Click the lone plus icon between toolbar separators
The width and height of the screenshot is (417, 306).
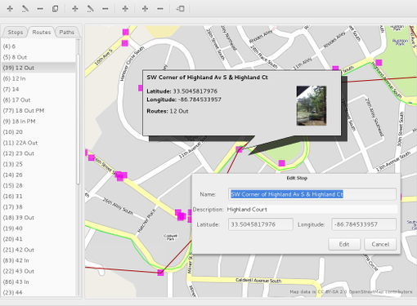[125, 9]
